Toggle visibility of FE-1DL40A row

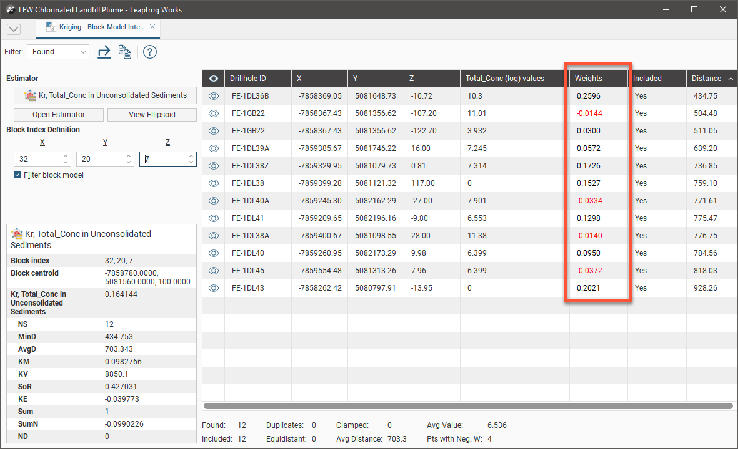(x=214, y=201)
